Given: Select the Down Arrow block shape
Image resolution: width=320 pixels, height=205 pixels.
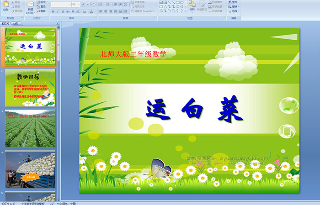Looking at the screenshot, I should point(182,6).
